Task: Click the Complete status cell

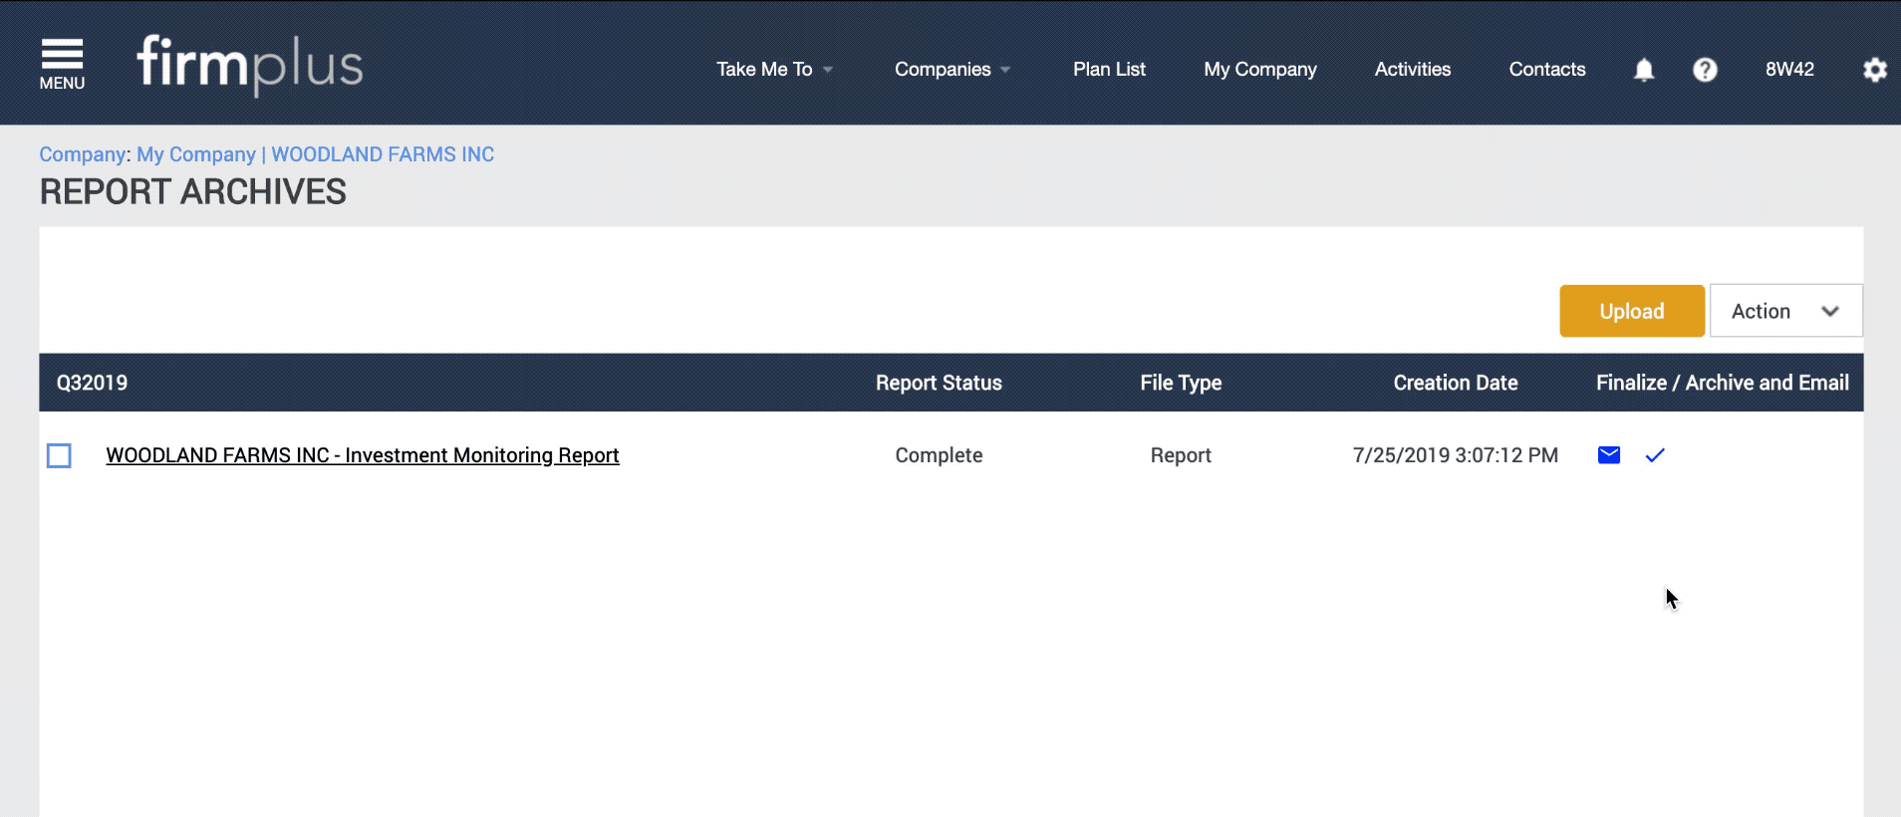Action: tap(939, 455)
